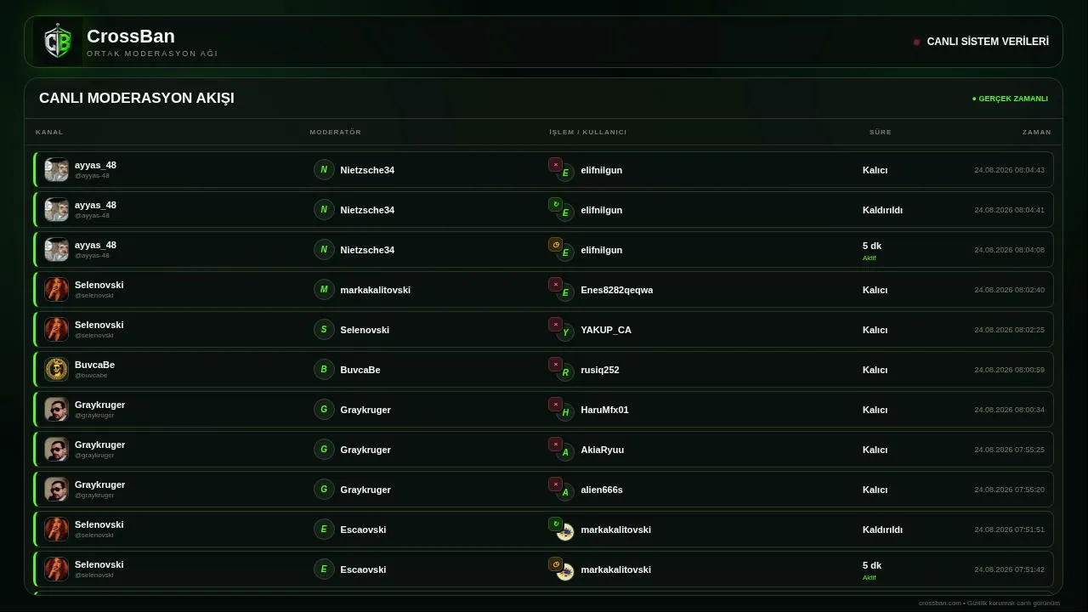Click the BuvcaBe channel avatar
Image resolution: width=1088 pixels, height=612 pixels.
[x=56, y=370]
